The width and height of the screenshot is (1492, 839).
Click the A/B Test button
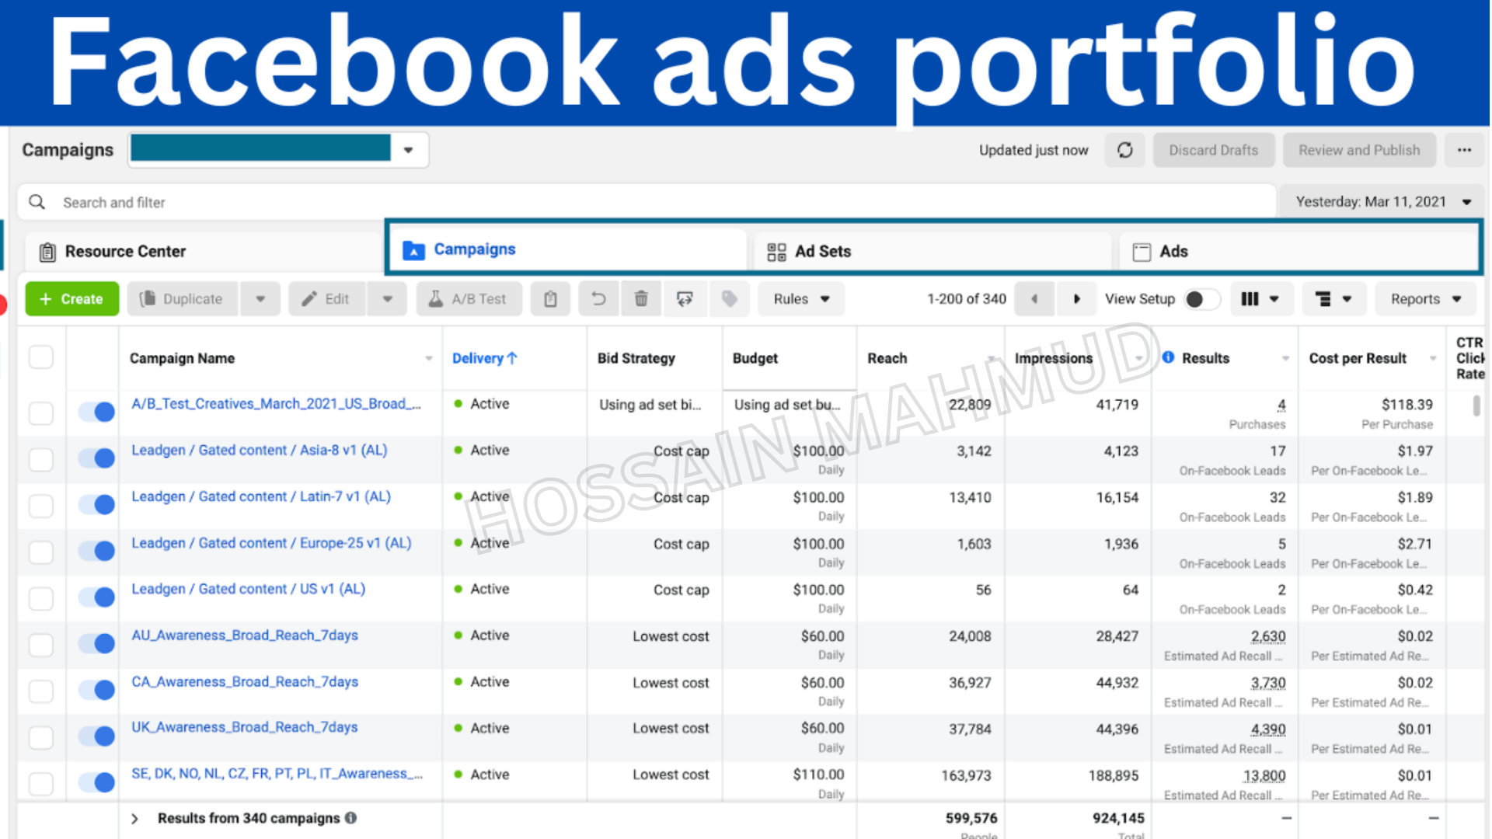pyautogui.click(x=469, y=299)
